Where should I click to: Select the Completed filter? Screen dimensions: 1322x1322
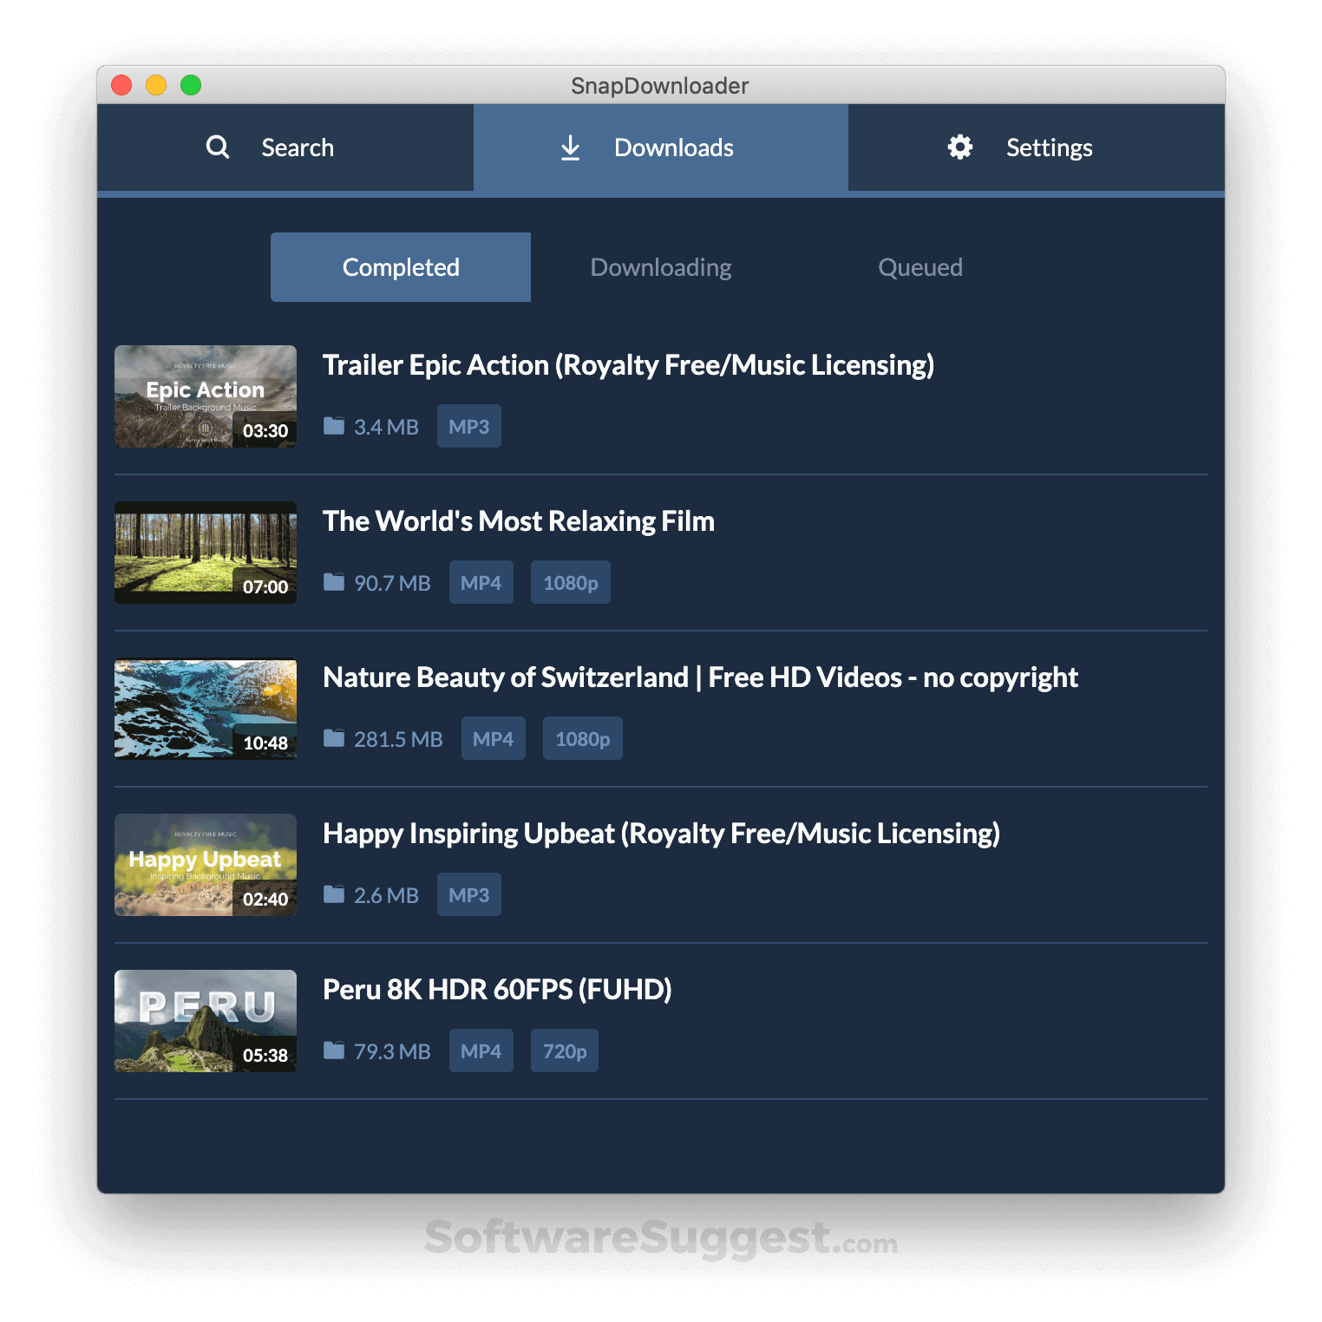pos(400,266)
